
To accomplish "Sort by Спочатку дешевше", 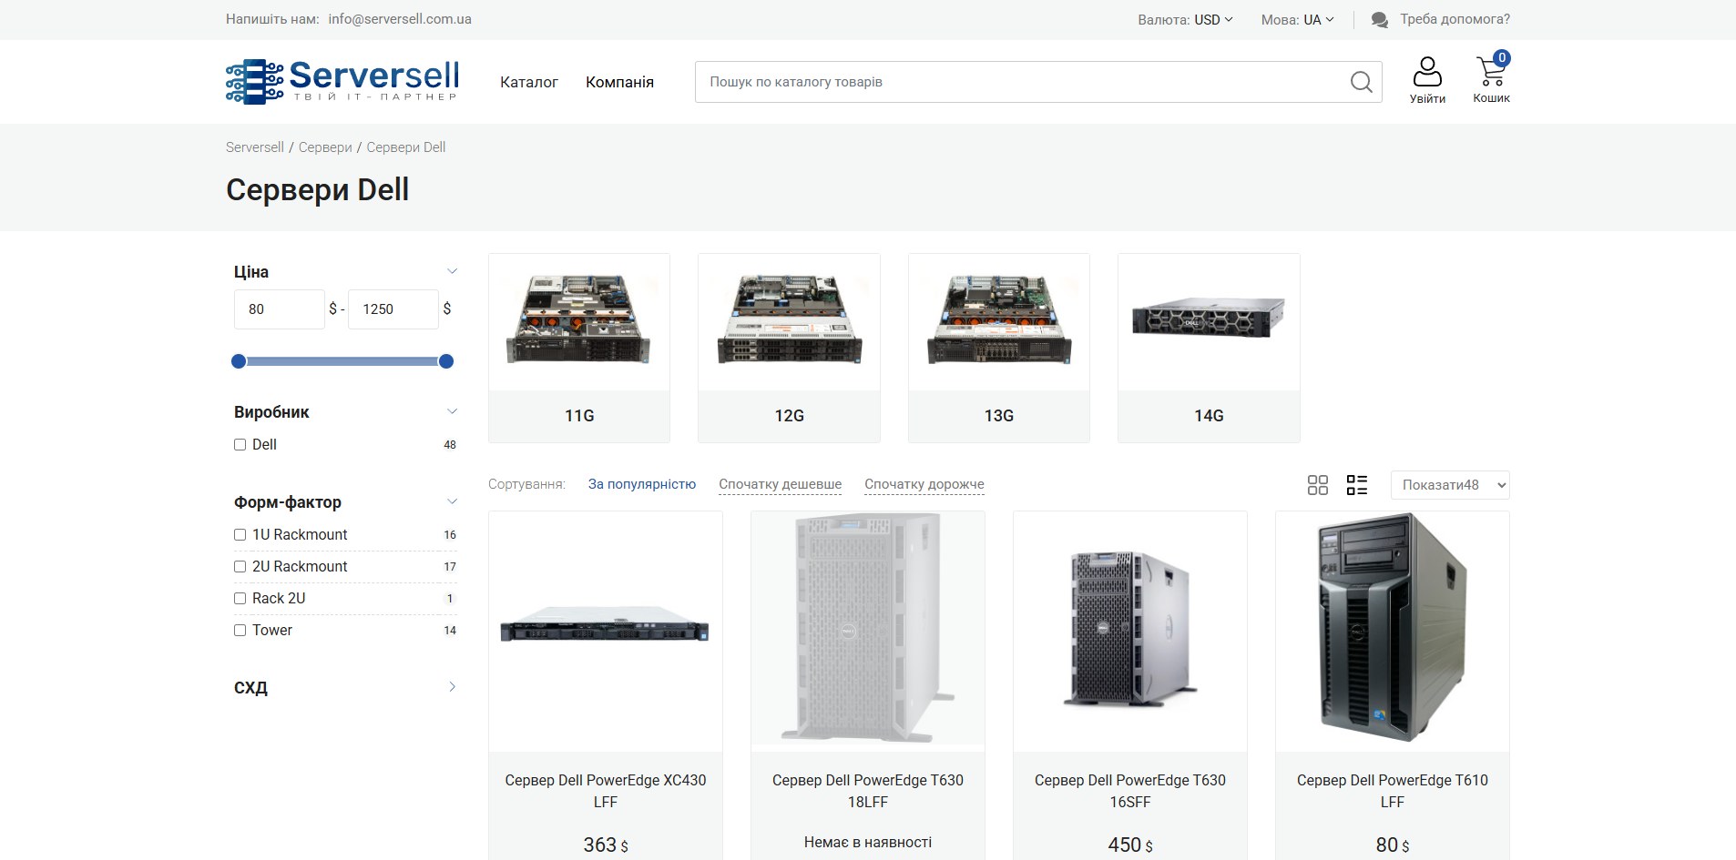I will [780, 484].
